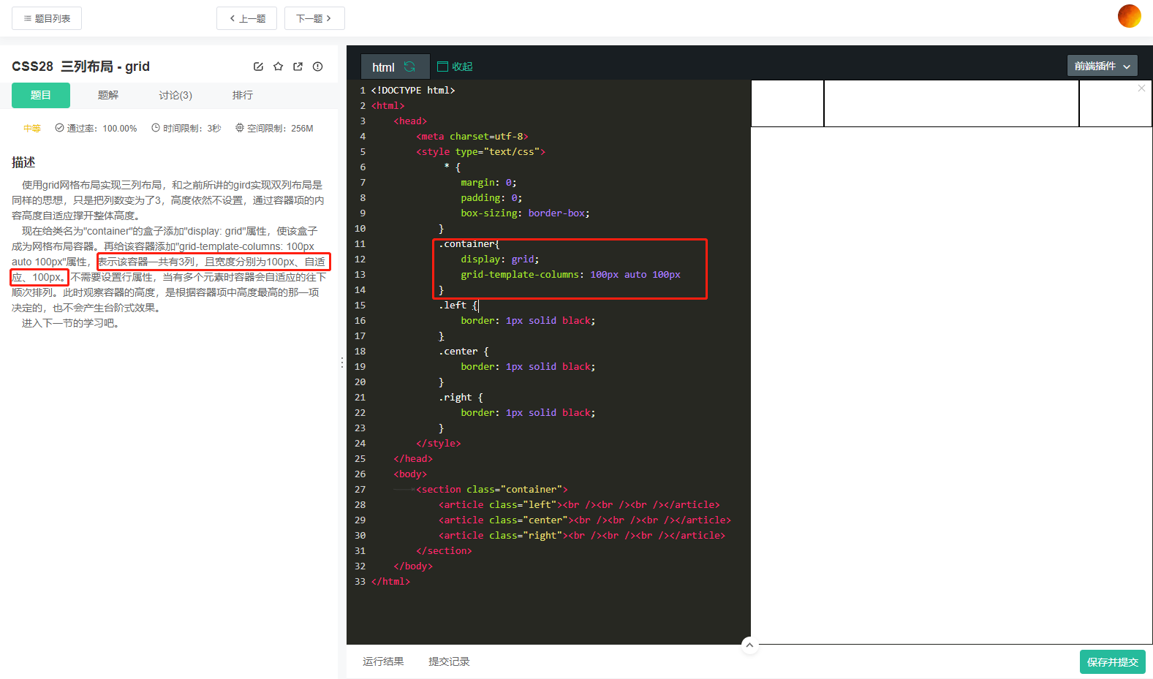
Task: Click 保存并提交 to submit code
Action: pos(1112,661)
